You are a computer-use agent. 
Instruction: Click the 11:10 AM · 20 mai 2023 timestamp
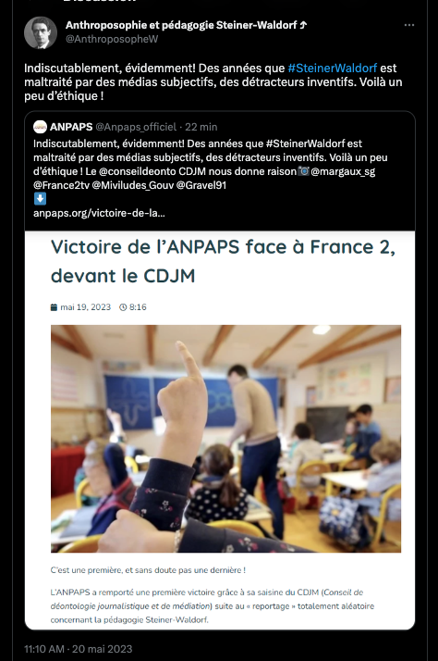click(x=79, y=649)
